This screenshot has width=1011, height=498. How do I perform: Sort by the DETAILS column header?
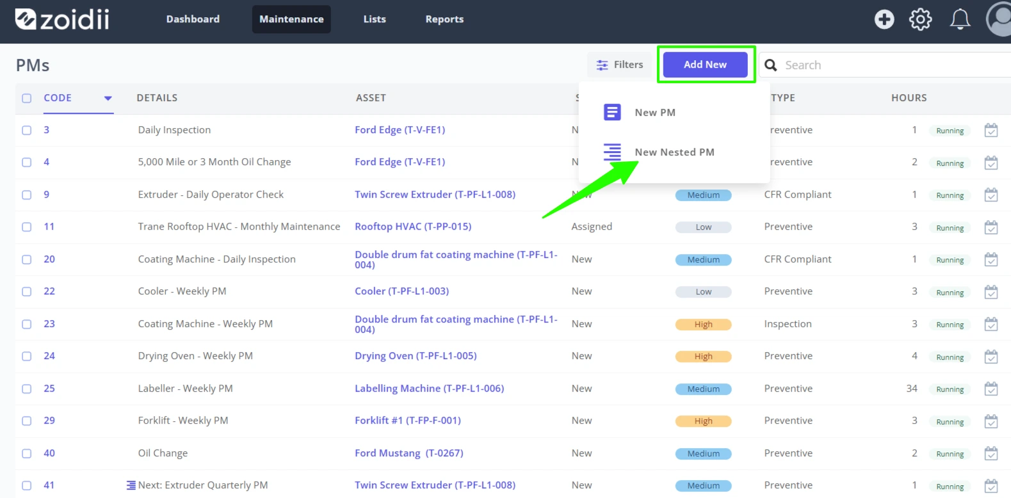[x=157, y=98]
